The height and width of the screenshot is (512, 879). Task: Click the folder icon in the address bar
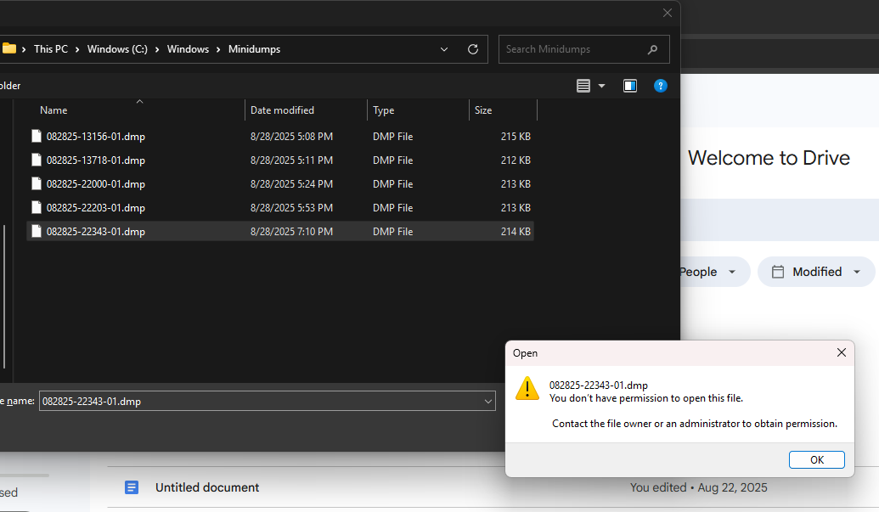(x=8, y=48)
